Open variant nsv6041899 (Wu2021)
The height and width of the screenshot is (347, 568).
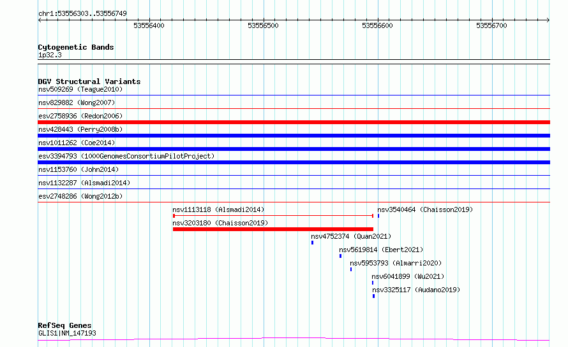(x=408, y=276)
